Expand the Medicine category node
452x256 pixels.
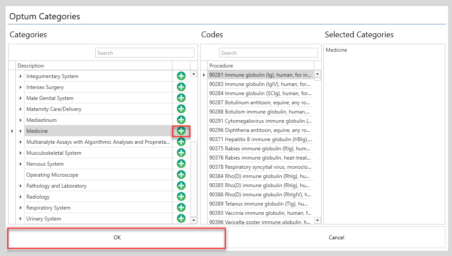pyautogui.click(x=21, y=131)
